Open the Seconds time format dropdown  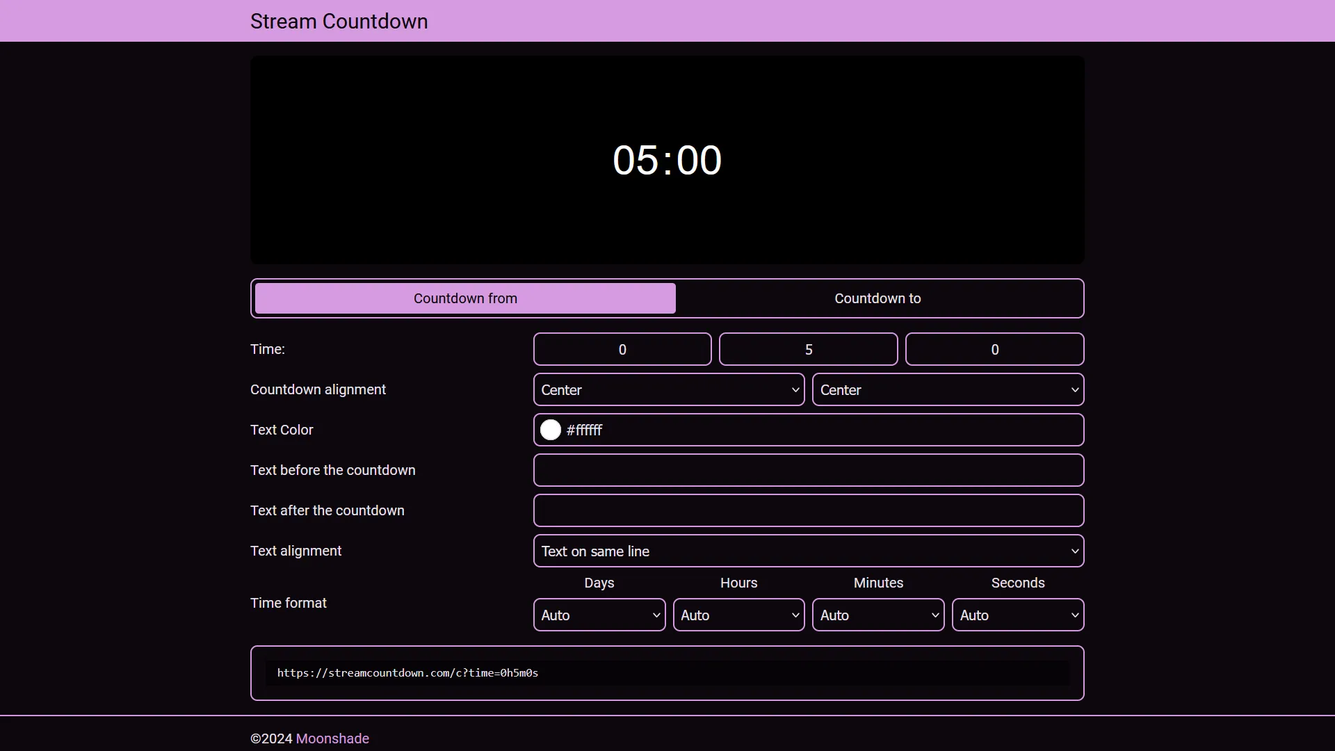pyautogui.click(x=1017, y=615)
